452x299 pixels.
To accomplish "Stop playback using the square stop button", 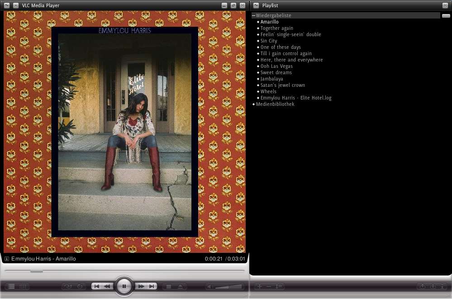I will 169,286.
